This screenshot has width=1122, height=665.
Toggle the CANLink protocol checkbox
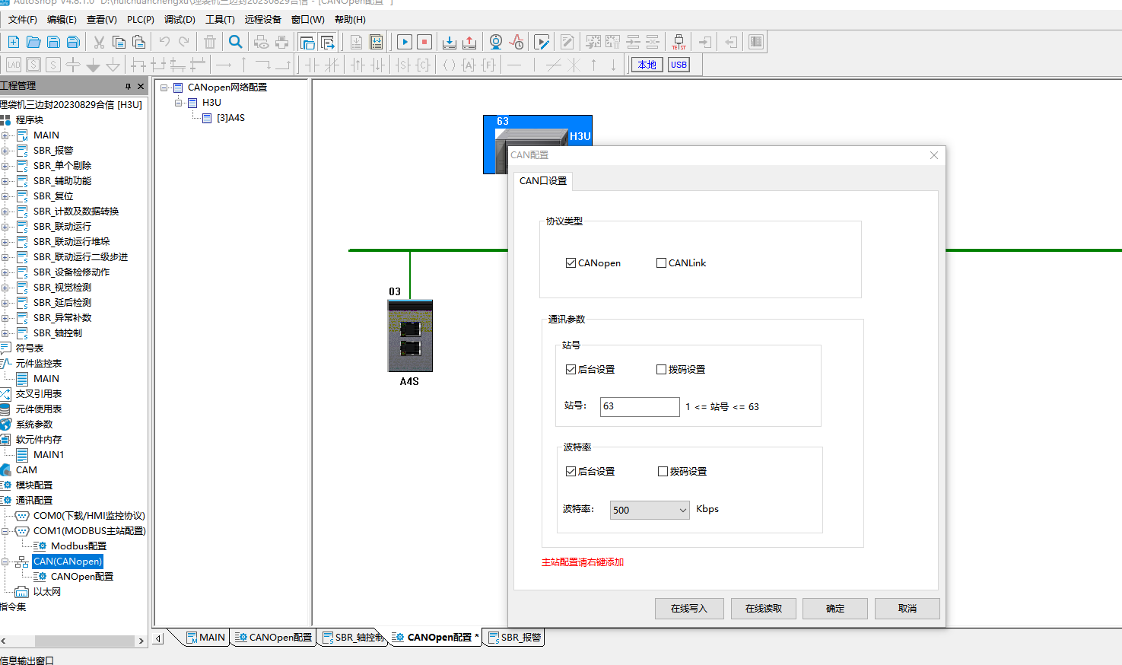[661, 263]
